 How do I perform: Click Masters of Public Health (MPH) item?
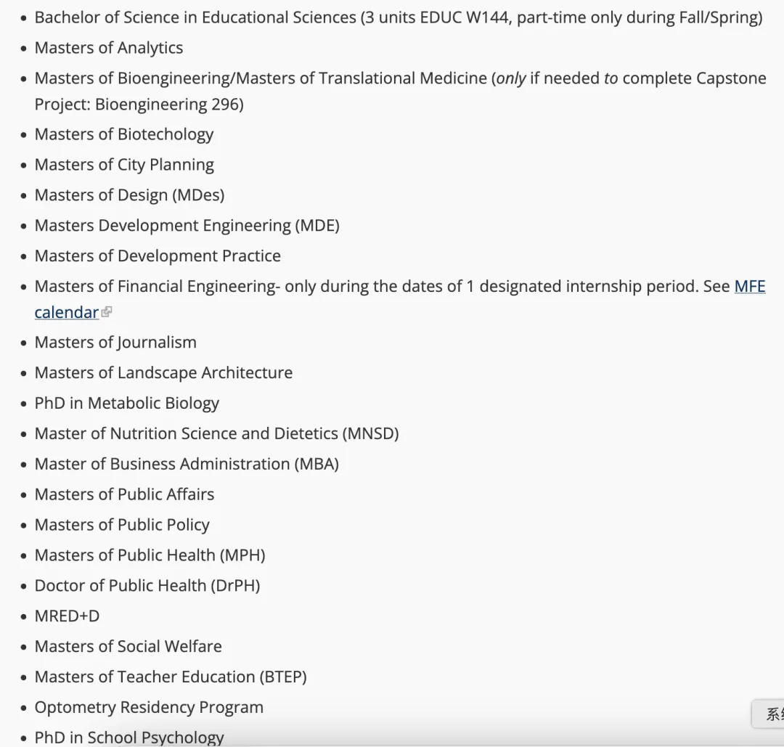[150, 555]
